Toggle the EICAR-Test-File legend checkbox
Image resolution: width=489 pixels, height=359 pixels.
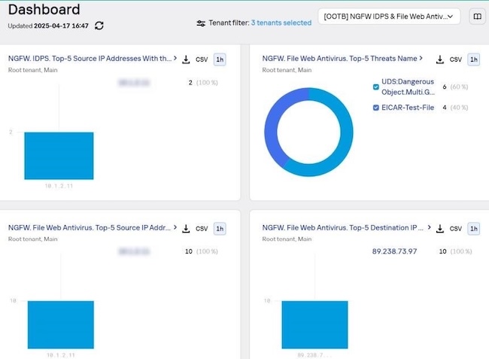376,108
